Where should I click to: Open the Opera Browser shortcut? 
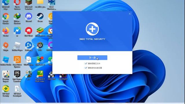[17, 5]
